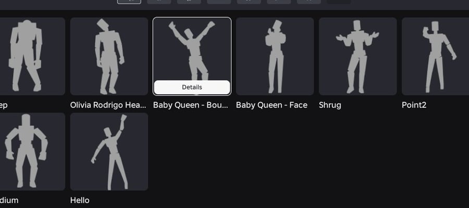
Task: Switch to tab right of the outlined tab
Action: (159, 2)
